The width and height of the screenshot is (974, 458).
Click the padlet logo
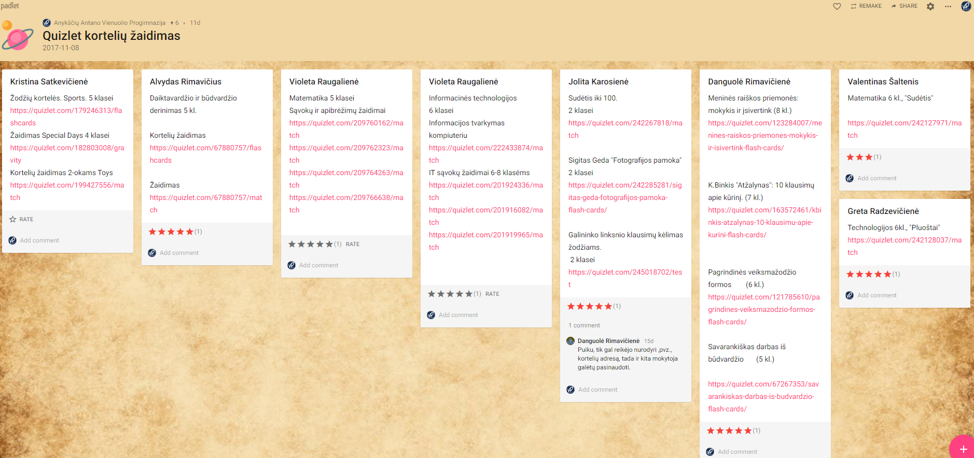[x=10, y=6]
